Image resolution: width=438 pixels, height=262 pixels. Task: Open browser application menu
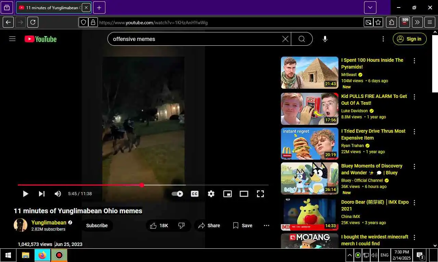click(430, 23)
